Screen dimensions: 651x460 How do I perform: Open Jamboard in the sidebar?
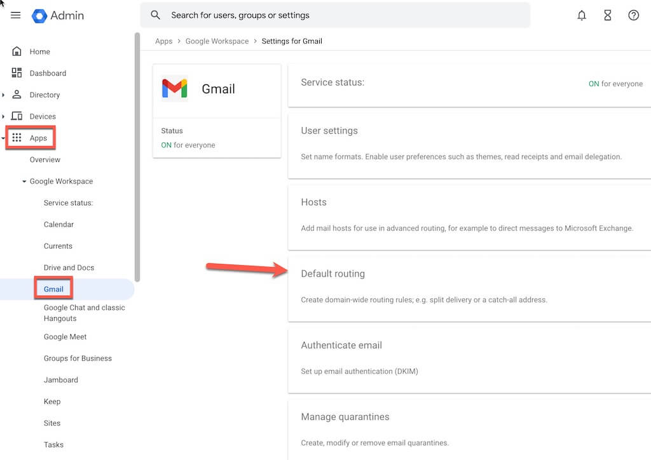(x=60, y=379)
